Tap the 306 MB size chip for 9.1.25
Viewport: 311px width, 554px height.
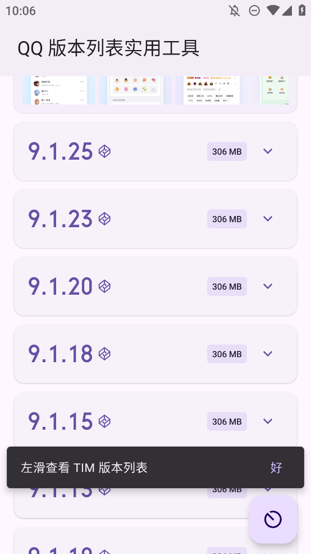(x=227, y=151)
